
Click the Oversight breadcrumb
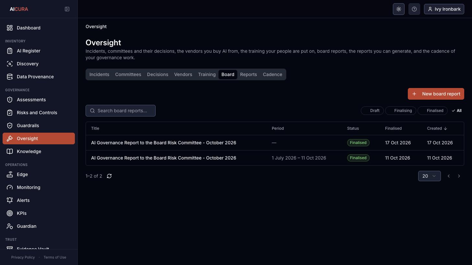pos(96,27)
